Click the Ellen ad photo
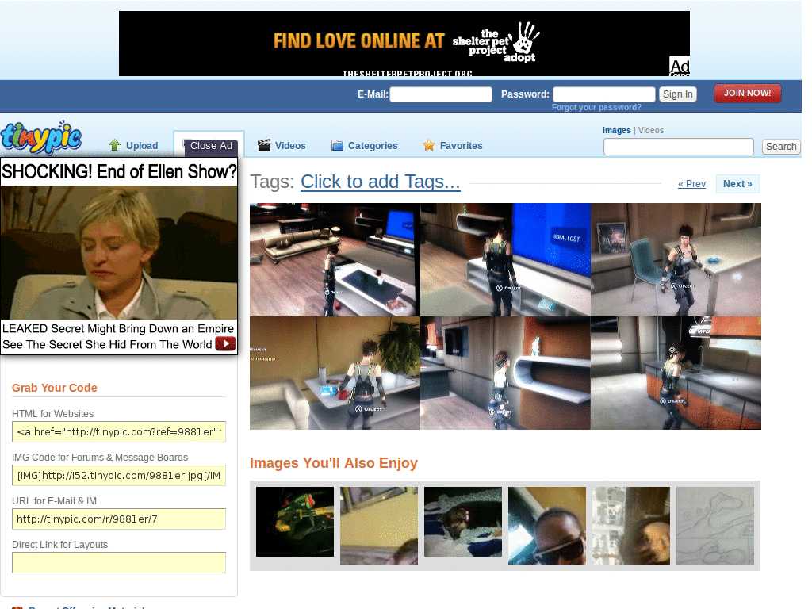The width and height of the screenshot is (812, 609). pyautogui.click(x=119, y=252)
